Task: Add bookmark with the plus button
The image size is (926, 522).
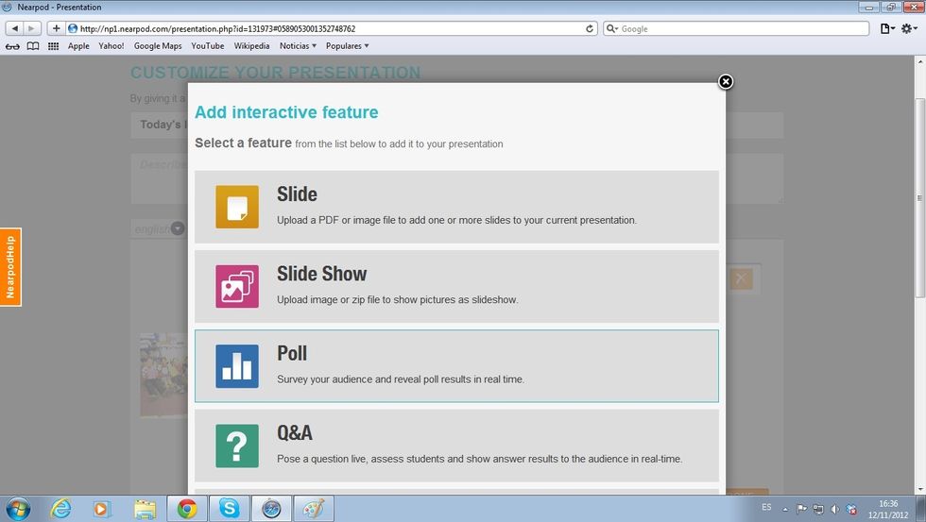Action: [x=56, y=28]
